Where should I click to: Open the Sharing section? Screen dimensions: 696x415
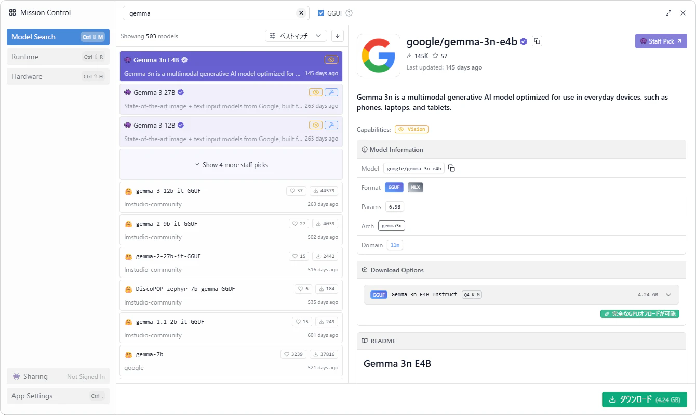pyautogui.click(x=58, y=376)
